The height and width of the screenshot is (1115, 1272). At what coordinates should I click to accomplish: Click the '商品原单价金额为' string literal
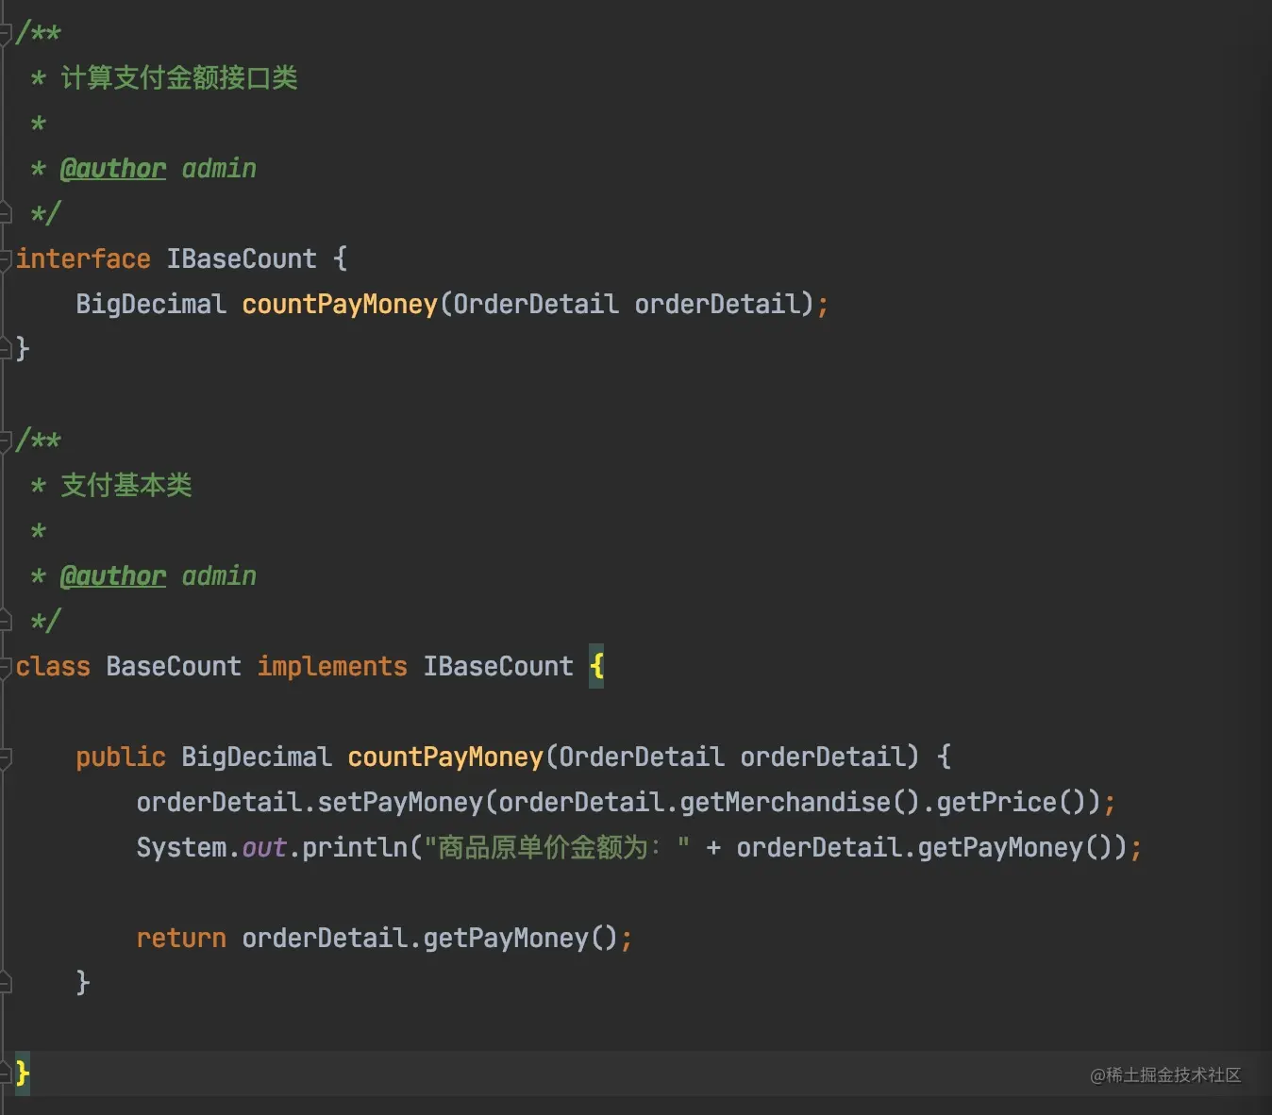pyautogui.click(x=557, y=847)
